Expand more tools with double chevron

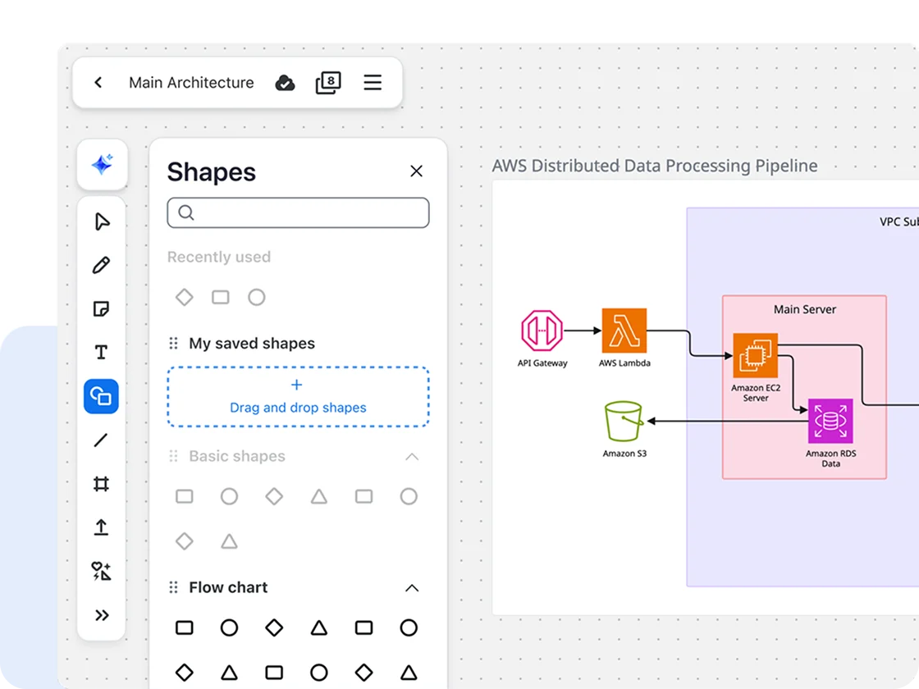[x=102, y=615]
